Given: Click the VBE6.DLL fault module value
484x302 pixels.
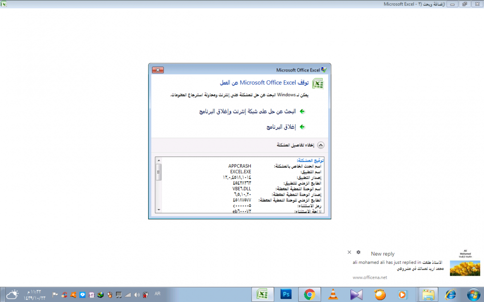Looking at the screenshot, I should click(x=242, y=188).
